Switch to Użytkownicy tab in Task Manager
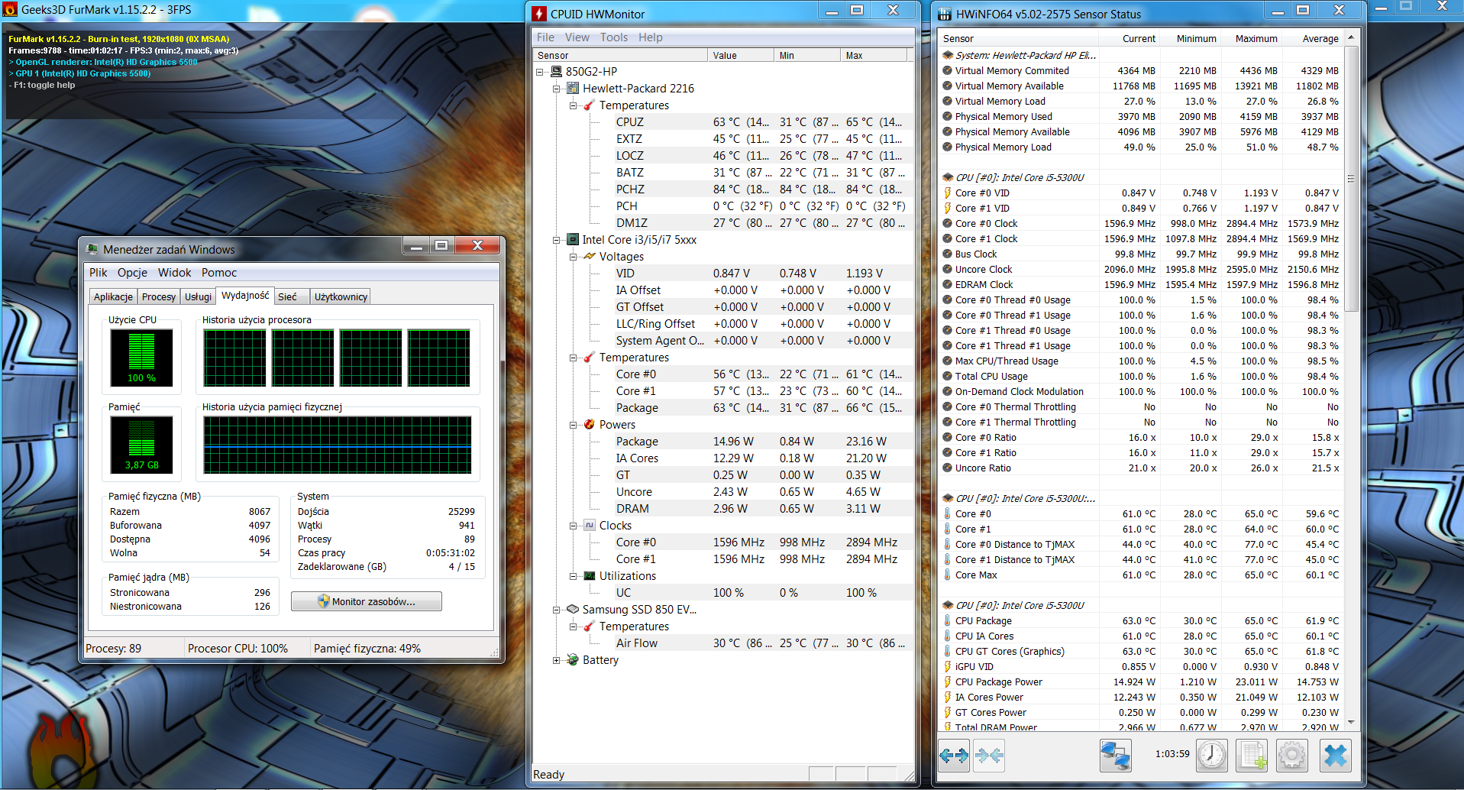The height and width of the screenshot is (790, 1464). coord(341,297)
